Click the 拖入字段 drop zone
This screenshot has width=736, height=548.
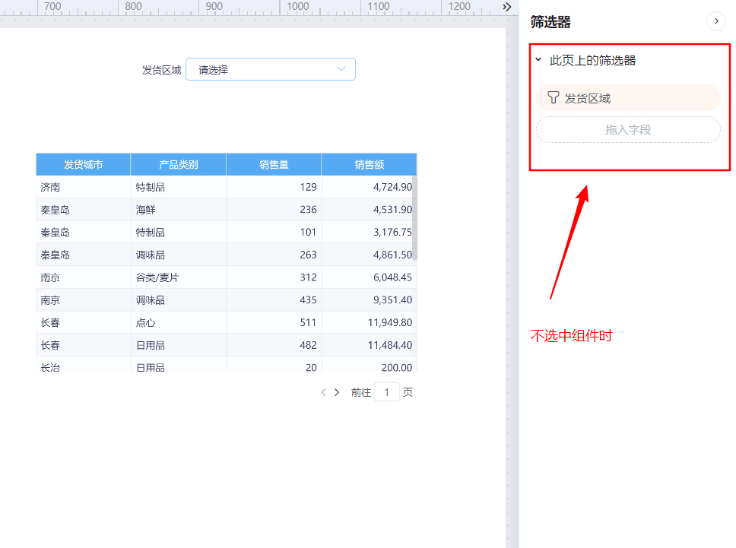pyautogui.click(x=628, y=129)
